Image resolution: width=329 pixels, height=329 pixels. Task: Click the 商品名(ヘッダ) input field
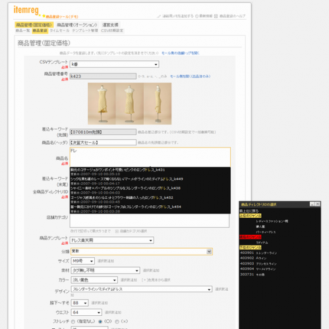tap(103, 143)
